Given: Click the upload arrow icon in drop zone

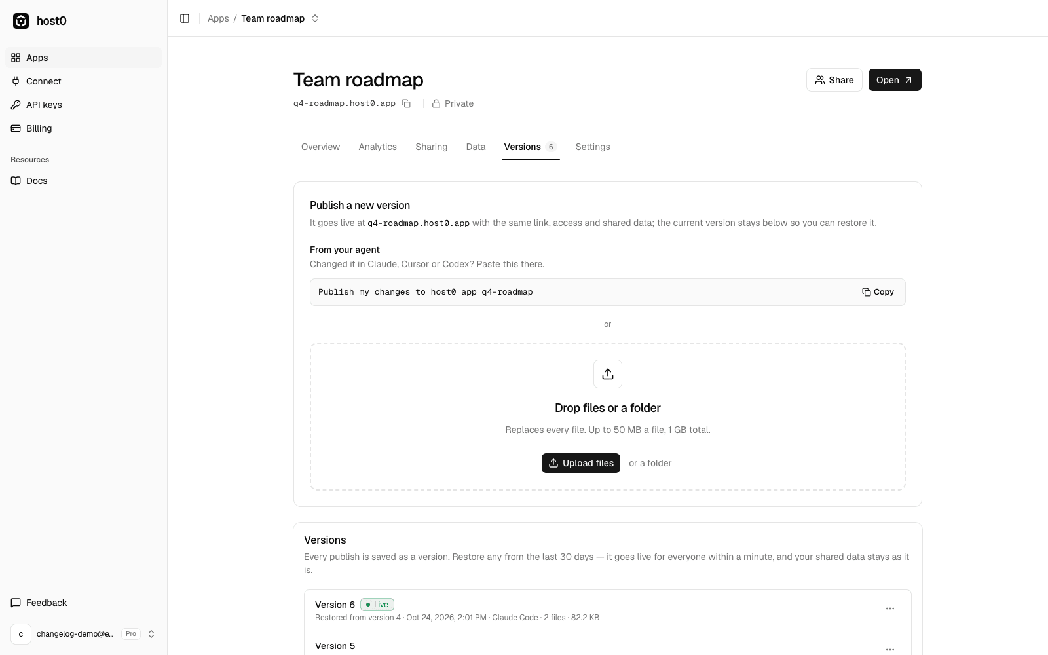Looking at the screenshot, I should [608, 374].
